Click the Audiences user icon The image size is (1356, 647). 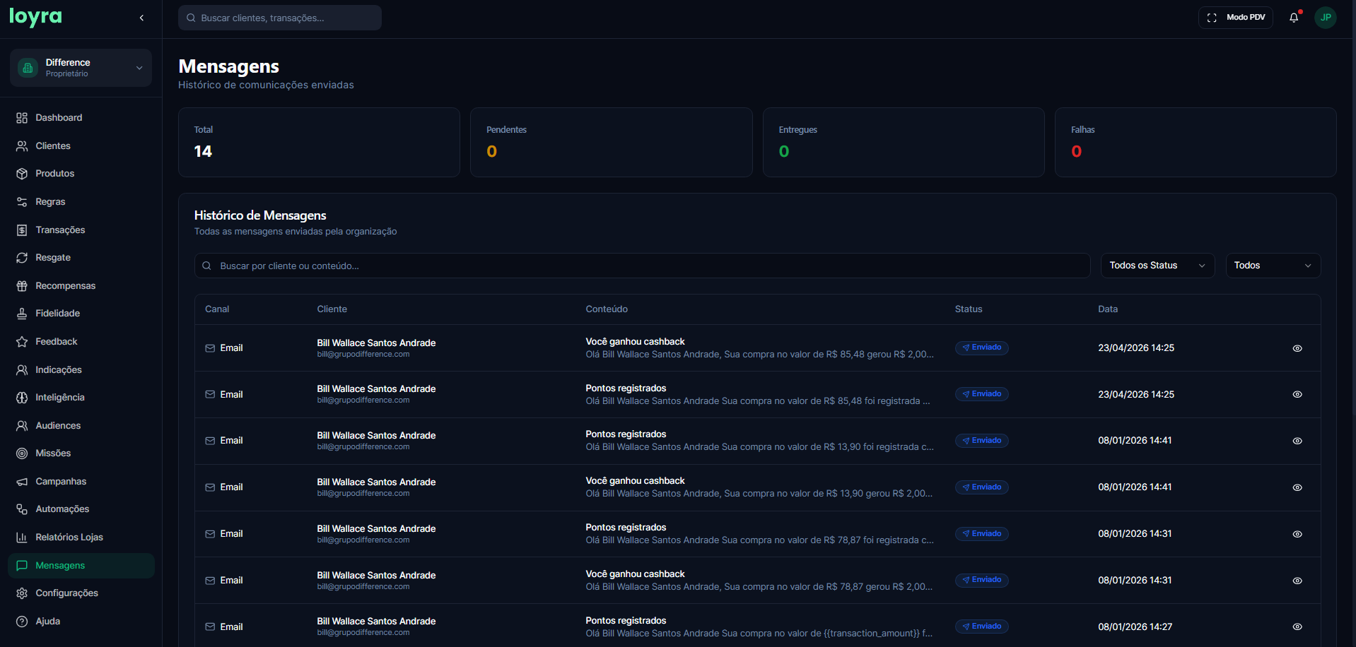coord(22,426)
